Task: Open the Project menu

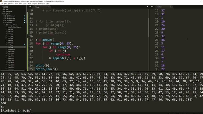Action: click(x=35, y=3)
